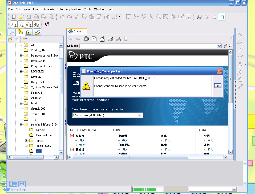Open the Analysis menu
Screen dimensions: 255x194
[49, 9]
